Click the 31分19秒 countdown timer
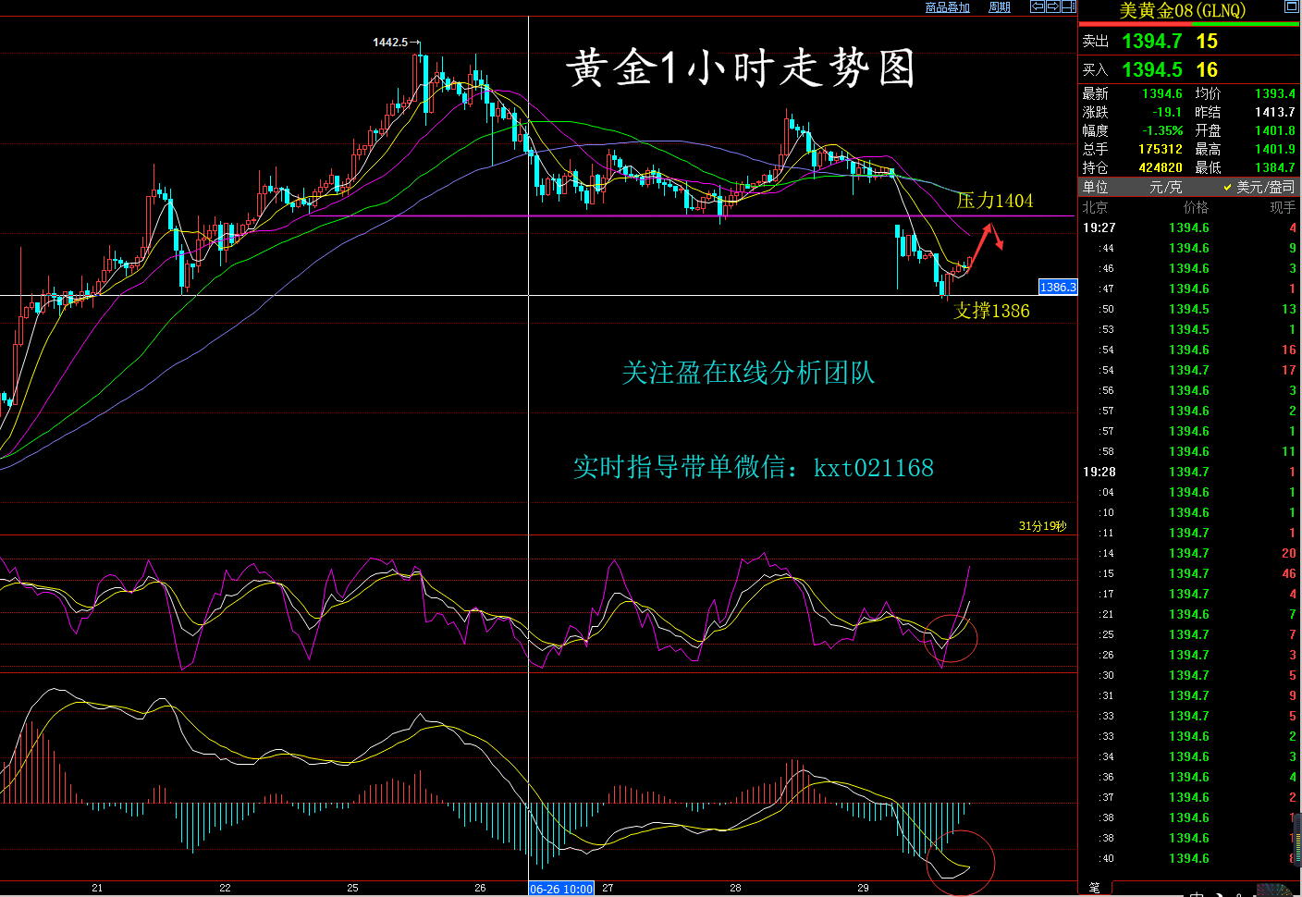 pos(1042,526)
